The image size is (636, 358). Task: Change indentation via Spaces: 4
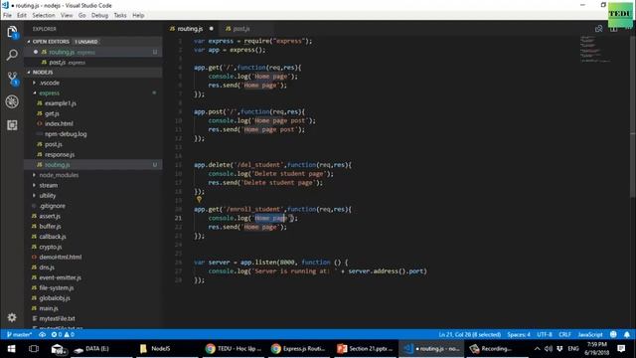pos(519,334)
